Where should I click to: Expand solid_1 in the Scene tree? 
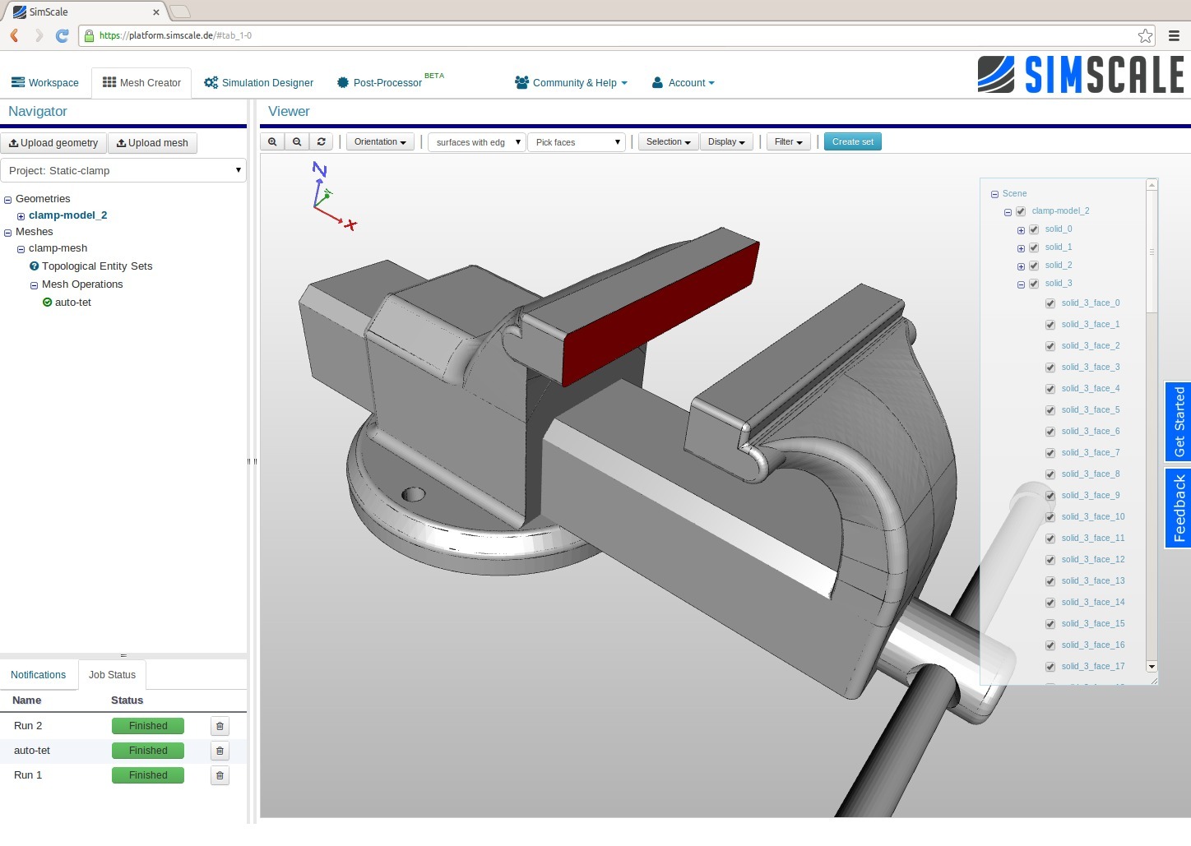[1020, 247]
